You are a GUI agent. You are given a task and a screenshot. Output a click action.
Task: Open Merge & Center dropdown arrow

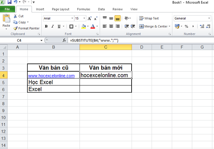pyautogui.click(x=169, y=26)
